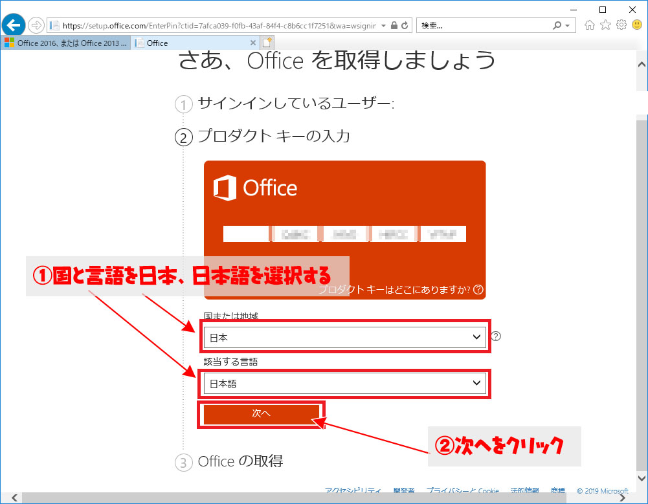Open the 国または地域 dropdown showing 日本
The width and height of the screenshot is (648, 504).
point(344,338)
